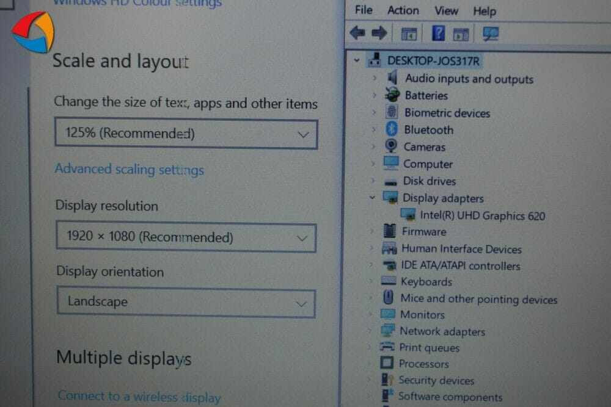Open the View menu
This screenshot has height=407, width=611.
446,10
